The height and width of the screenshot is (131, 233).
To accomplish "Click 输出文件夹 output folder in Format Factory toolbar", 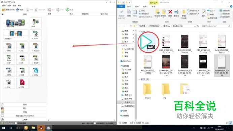I will (x=8, y=10).
